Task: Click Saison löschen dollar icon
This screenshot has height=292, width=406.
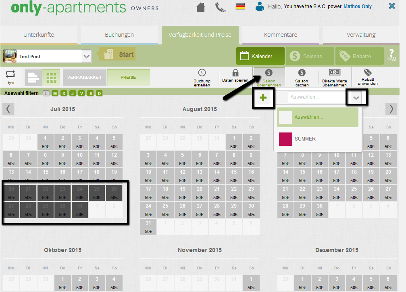Action: click(302, 73)
